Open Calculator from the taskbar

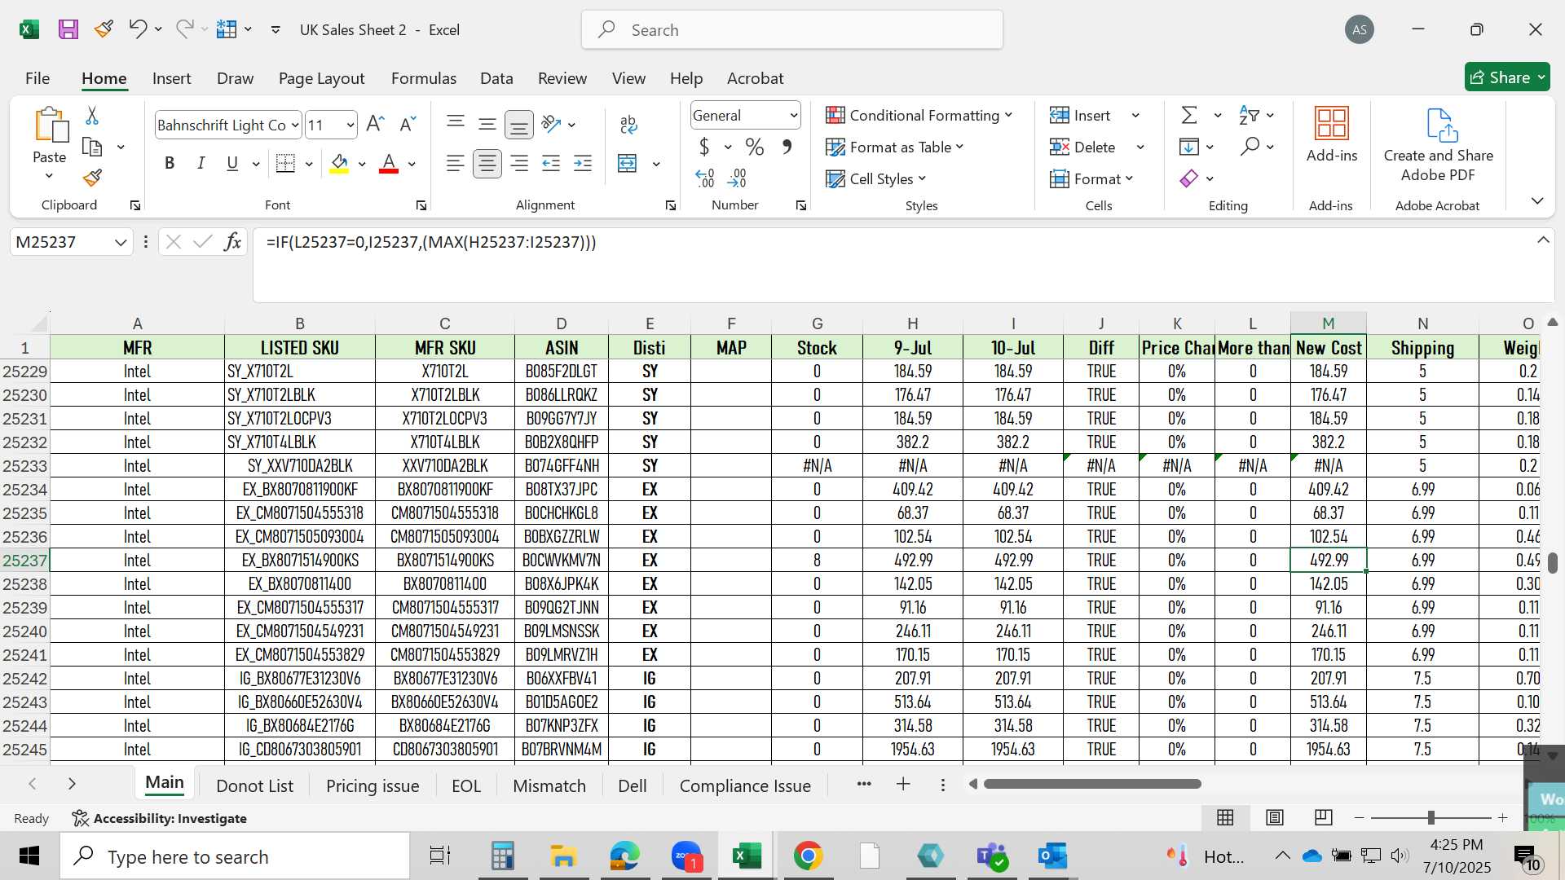coord(502,856)
